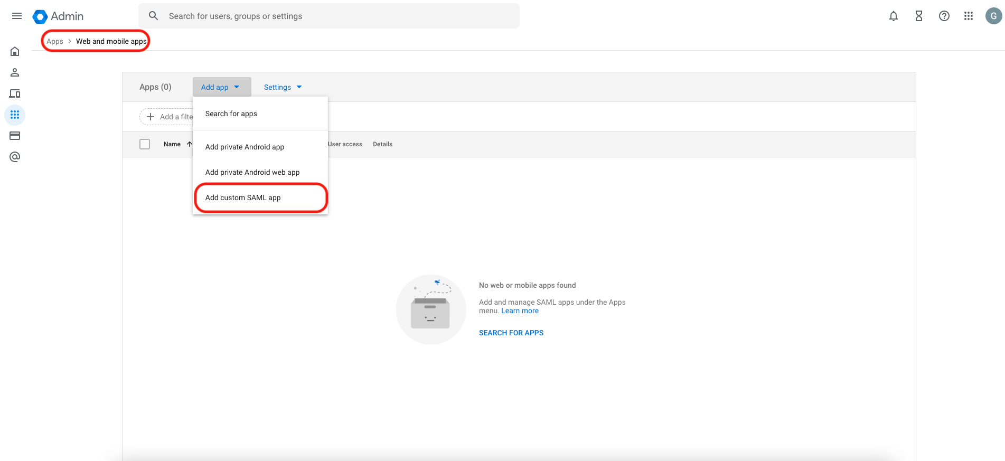Select Add private Android web app
The width and height of the screenshot is (1005, 461).
(252, 172)
